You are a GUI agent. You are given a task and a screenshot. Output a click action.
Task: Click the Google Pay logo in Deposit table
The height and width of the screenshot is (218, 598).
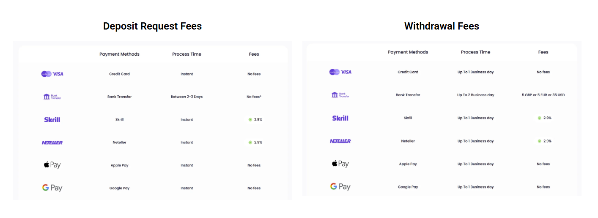52,188
